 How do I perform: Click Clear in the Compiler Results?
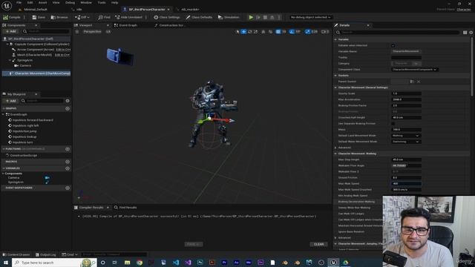coord(318,244)
